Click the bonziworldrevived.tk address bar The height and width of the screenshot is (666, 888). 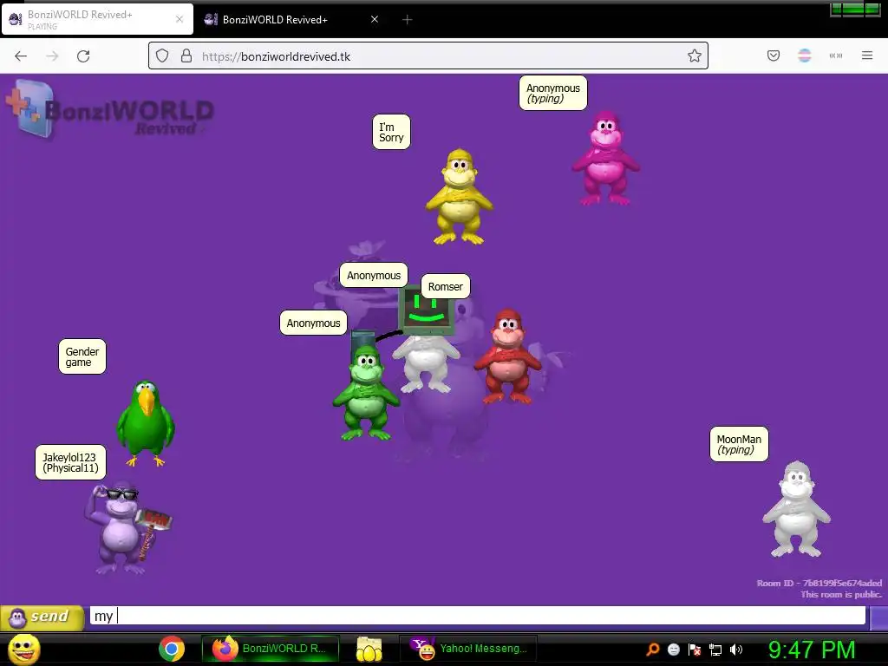point(428,55)
